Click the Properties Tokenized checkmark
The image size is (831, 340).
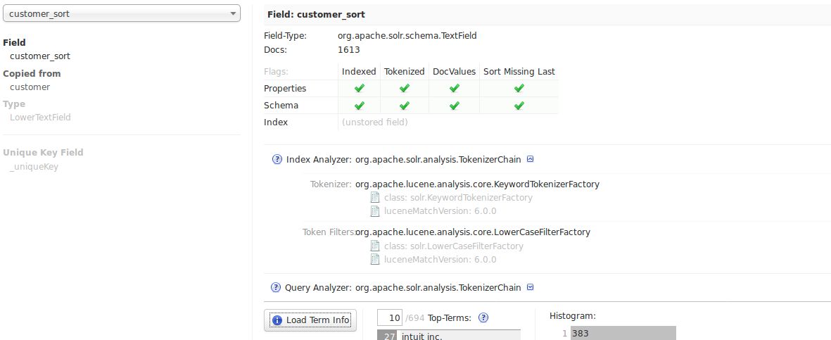point(405,88)
